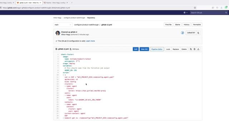
Task: Click the 'stage: deploy' code line
Action: tap(69, 63)
